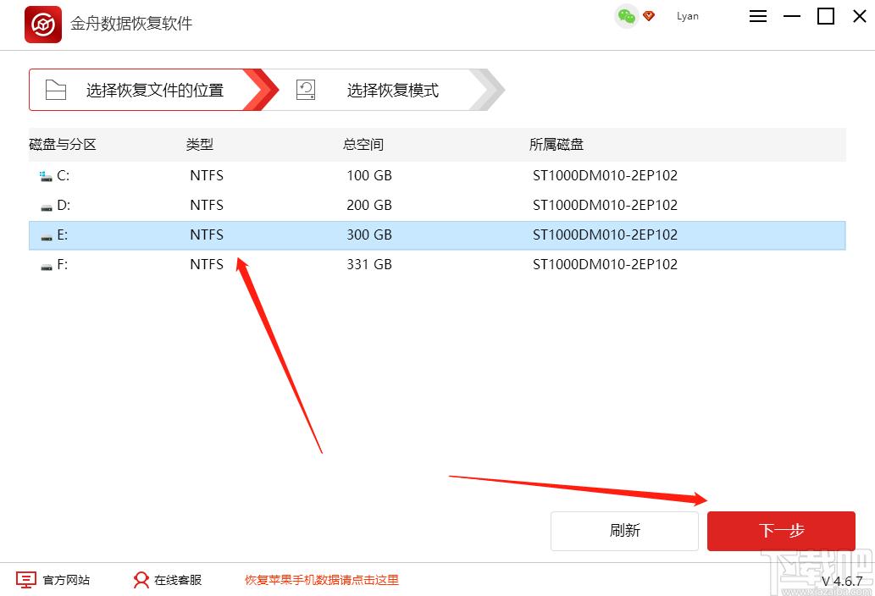
Task: Select the C: partition row
Action: click(x=437, y=175)
